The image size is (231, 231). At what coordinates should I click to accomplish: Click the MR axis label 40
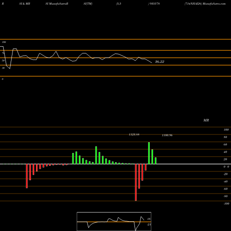coord(225,152)
